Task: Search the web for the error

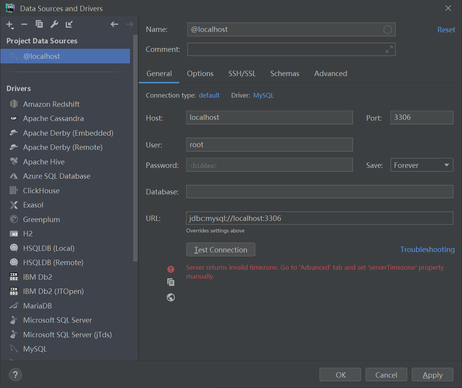Action: tap(170, 297)
